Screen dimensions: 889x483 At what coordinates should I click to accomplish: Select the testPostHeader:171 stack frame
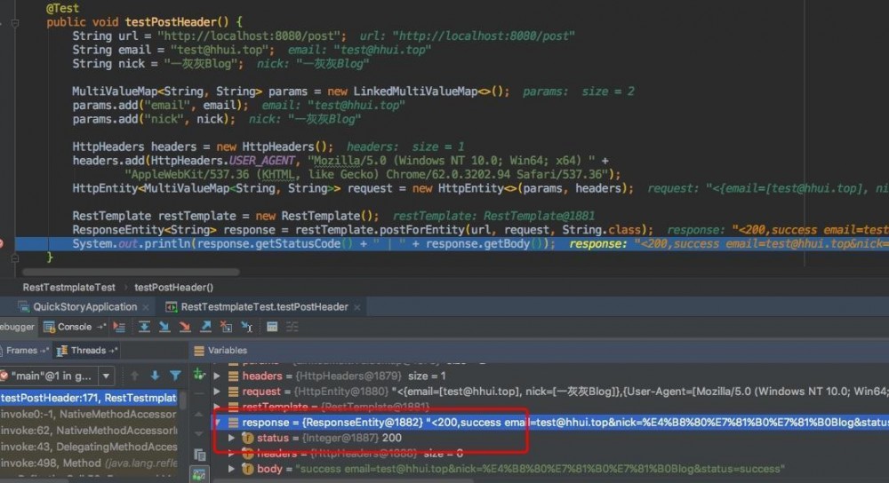click(x=89, y=398)
